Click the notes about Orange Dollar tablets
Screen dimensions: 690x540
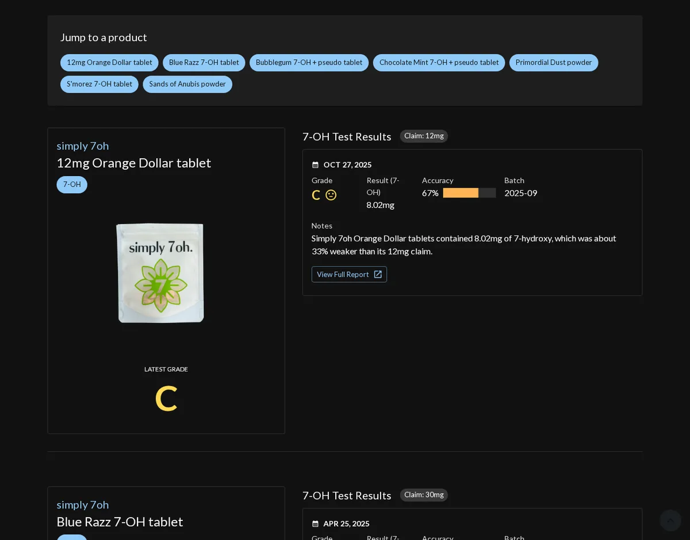tap(464, 245)
